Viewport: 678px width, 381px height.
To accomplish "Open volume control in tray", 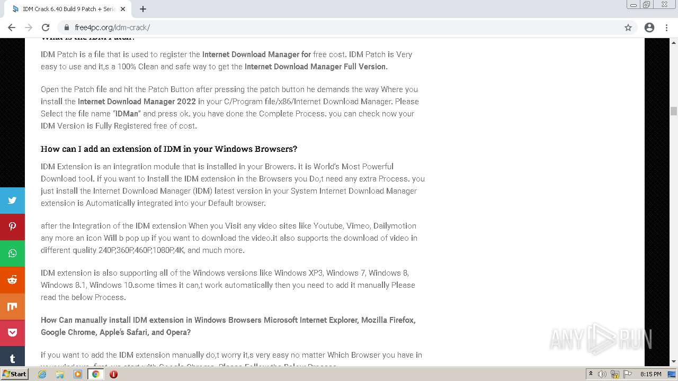I will tap(602, 374).
